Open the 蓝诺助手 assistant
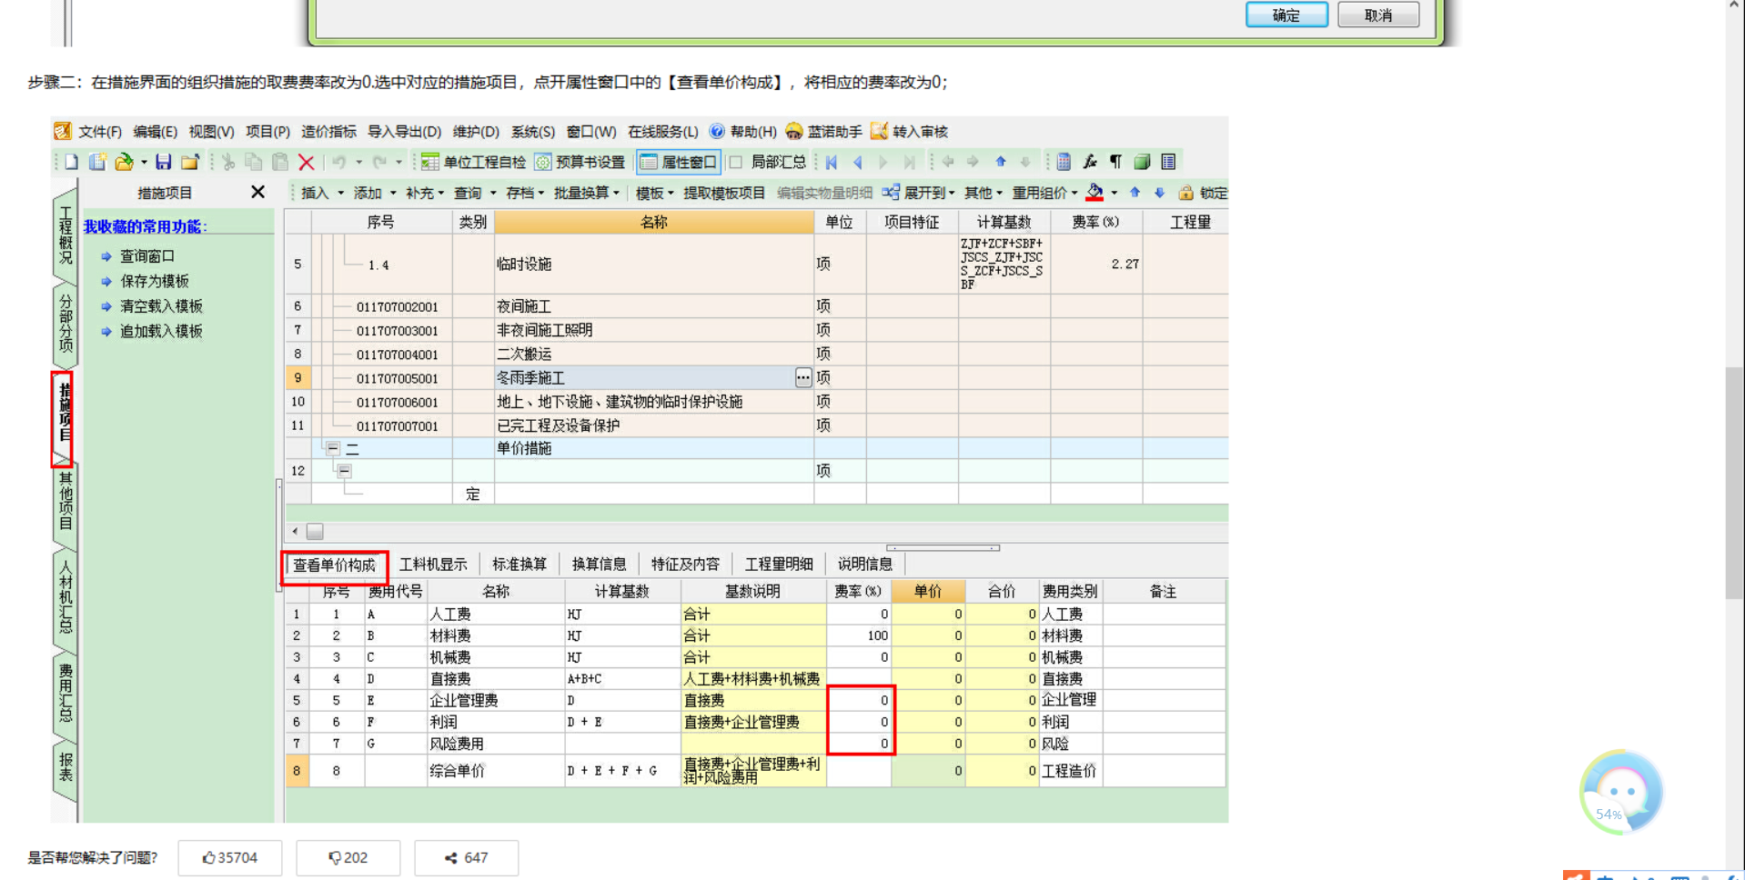The image size is (1745, 880). (823, 132)
